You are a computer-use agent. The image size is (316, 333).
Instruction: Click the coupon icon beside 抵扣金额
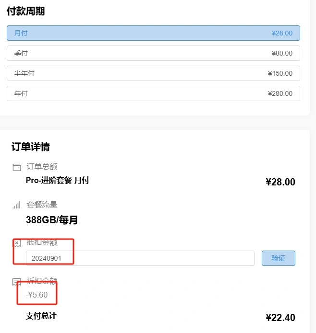tap(17, 243)
